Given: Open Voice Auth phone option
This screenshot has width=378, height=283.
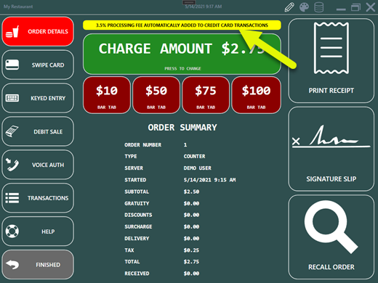Looking at the screenshot, I should point(38,165).
